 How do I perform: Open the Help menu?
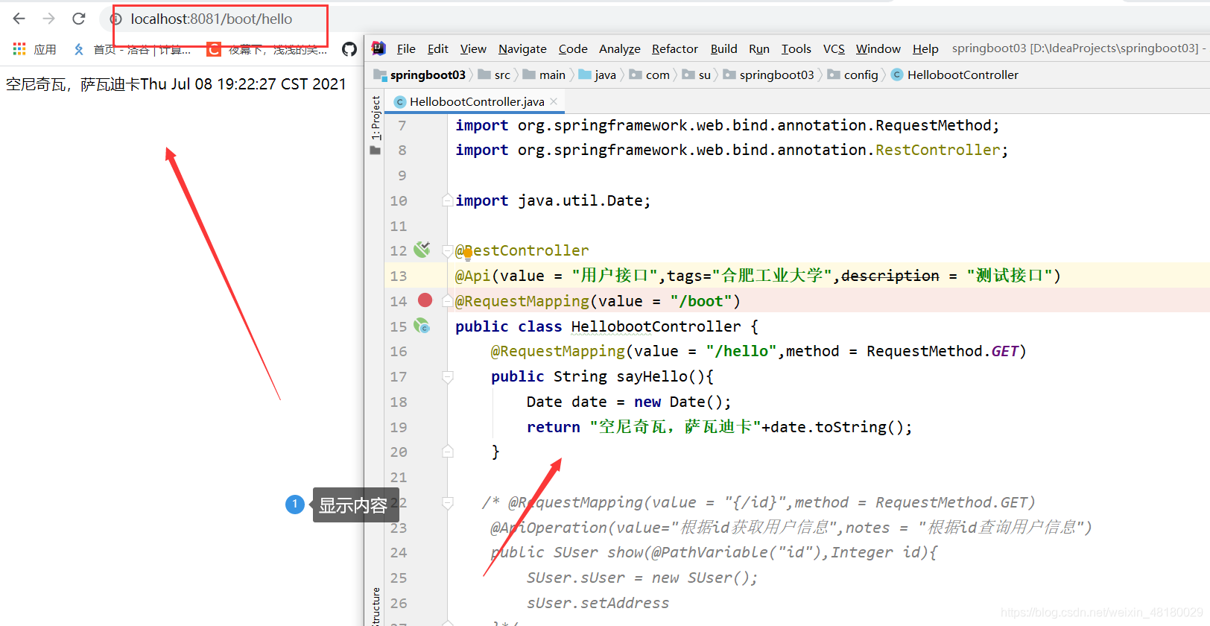point(925,48)
